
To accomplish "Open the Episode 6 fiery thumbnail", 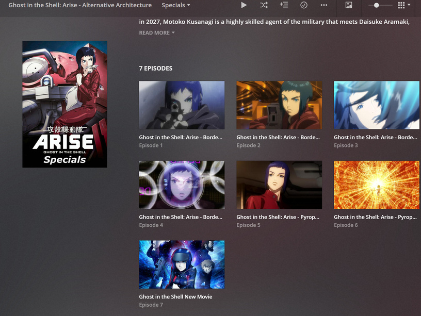I will tap(377, 185).
